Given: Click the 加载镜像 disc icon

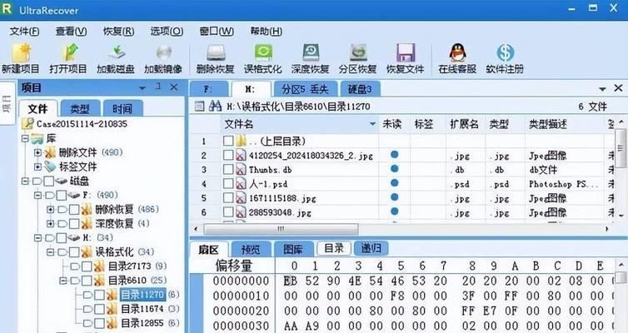Looking at the screenshot, I should pyautogui.click(x=164, y=53).
